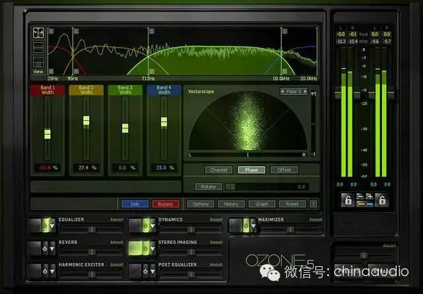Toggle the red Bypass button
Screen dimensions: 423x294
click(165, 204)
